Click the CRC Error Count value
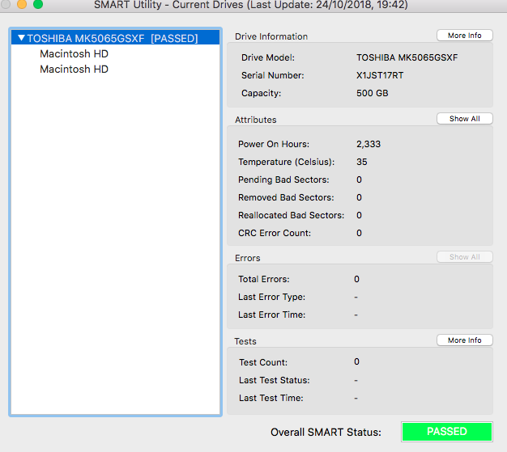 coord(359,233)
